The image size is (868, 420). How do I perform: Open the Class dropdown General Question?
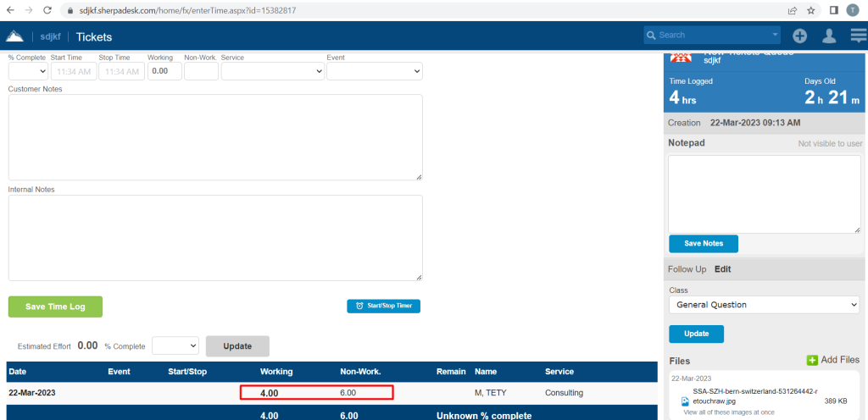point(764,305)
